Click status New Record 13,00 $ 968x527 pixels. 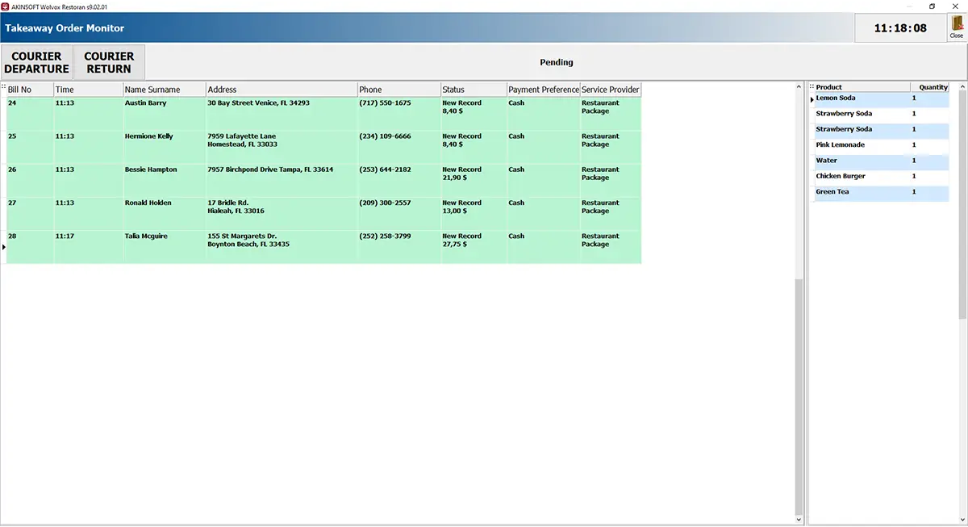coord(461,207)
